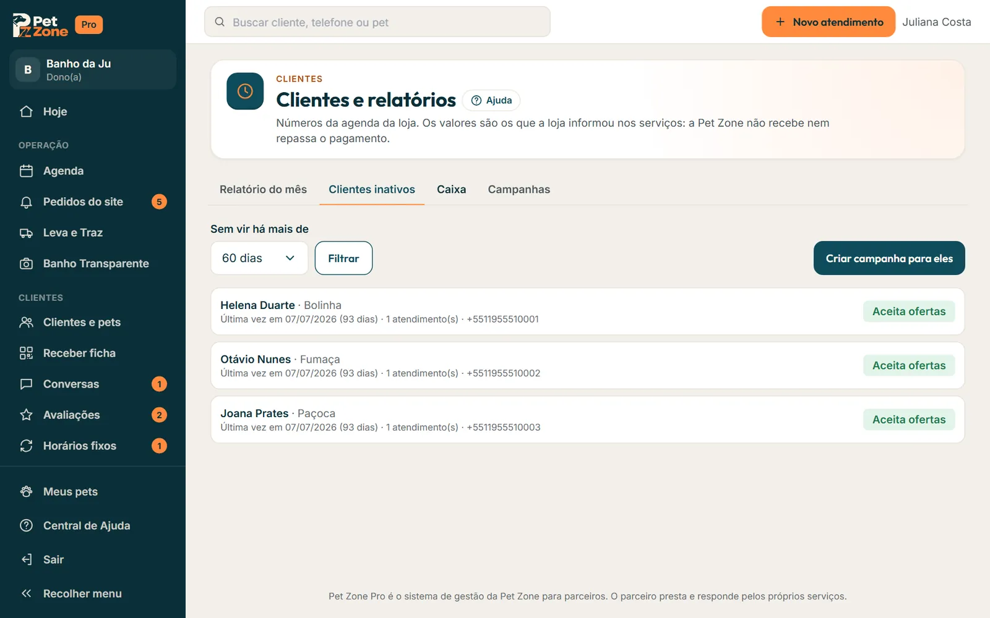Image resolution: width=990 pixels, height=618 pixels.
Task: Click the house icon beside Hoje
Action: (26, 111)
